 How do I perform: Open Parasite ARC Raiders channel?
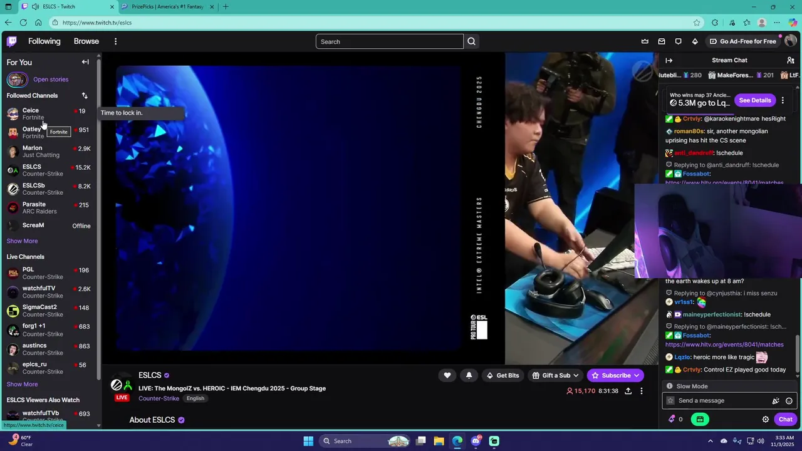[50, 208]
